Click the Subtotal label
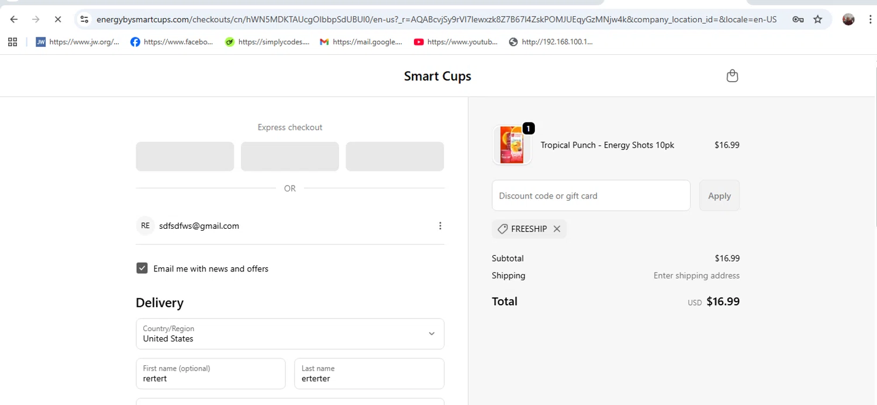877x405 pixels. click(507, 258)
